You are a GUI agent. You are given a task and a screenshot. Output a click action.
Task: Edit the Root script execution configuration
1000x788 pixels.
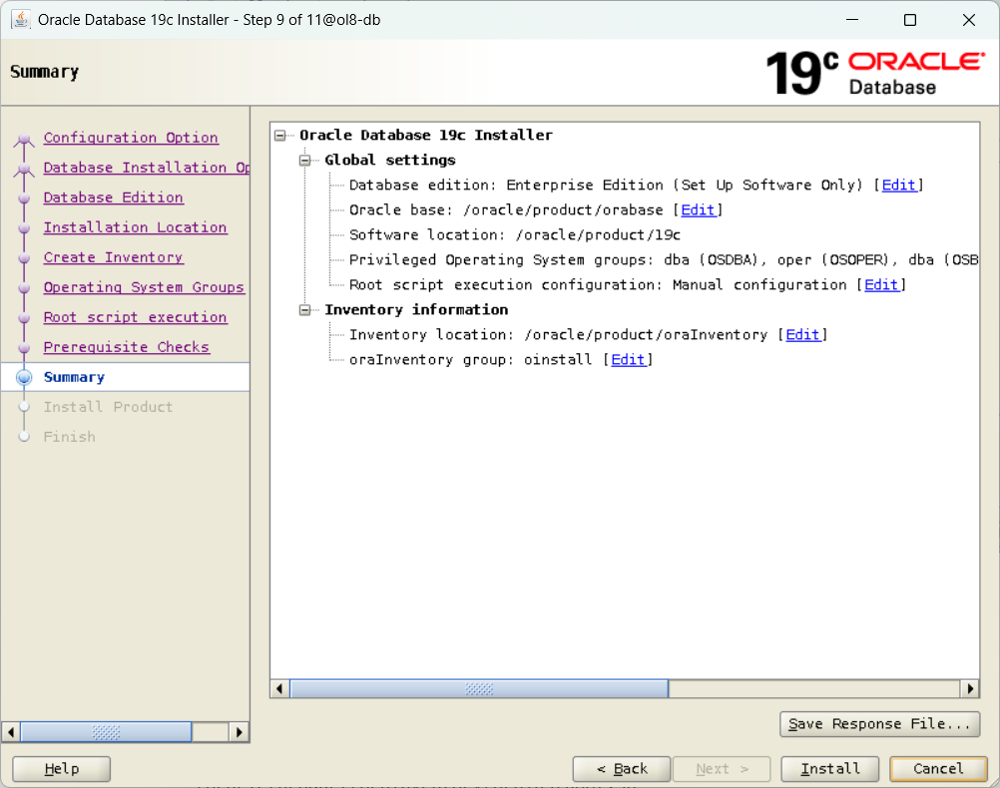click(881, 285)
